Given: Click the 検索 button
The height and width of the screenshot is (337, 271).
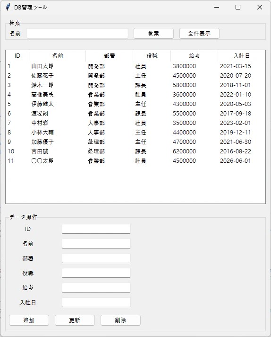Looking at the screenshot, I should coord(153,33).
